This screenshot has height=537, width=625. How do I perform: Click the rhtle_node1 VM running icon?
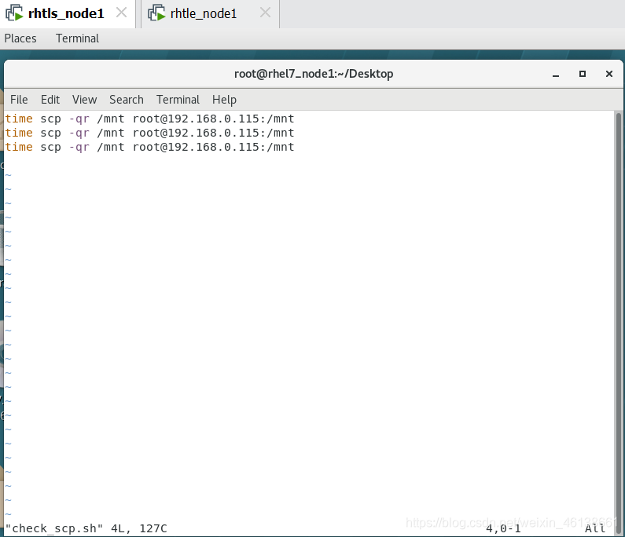click(x=156, y=13)
